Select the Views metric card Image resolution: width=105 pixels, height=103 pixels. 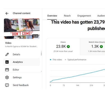tap(63, 47)
